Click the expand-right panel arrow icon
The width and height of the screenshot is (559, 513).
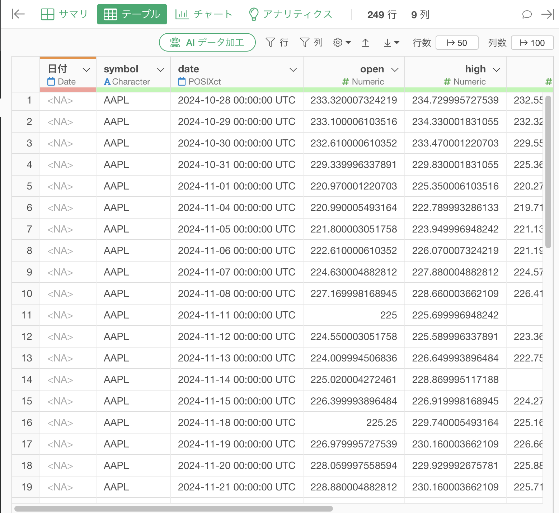tap(548, 14)
